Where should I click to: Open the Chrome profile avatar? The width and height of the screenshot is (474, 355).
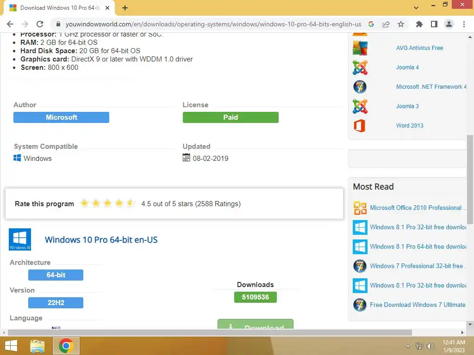(449, 24)
